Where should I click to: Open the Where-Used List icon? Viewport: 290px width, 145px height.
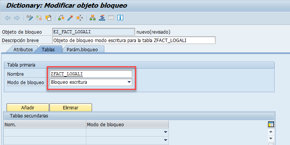(x=80, y=18)
